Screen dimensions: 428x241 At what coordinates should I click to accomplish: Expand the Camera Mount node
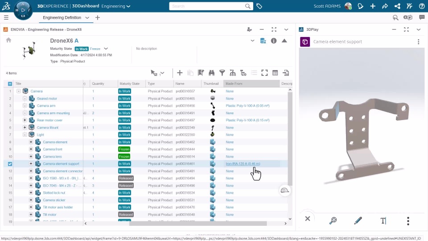[x=25, y=127]
